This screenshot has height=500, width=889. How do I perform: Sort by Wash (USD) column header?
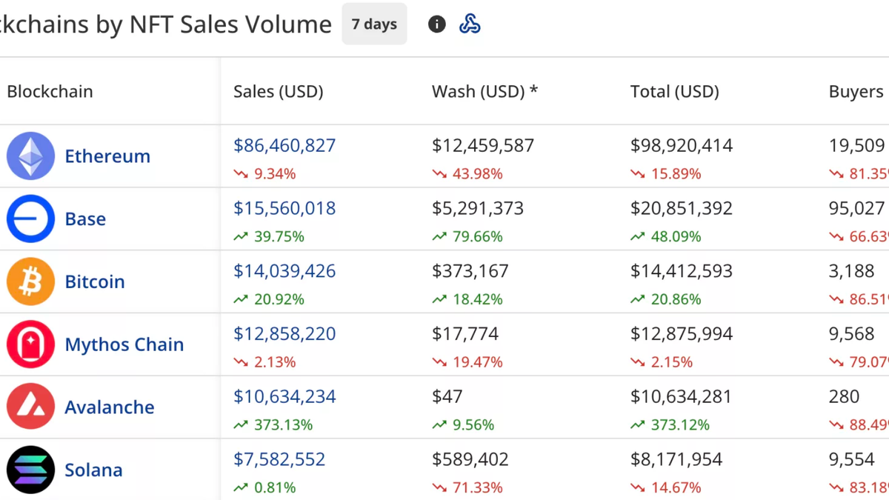(485, 92)
